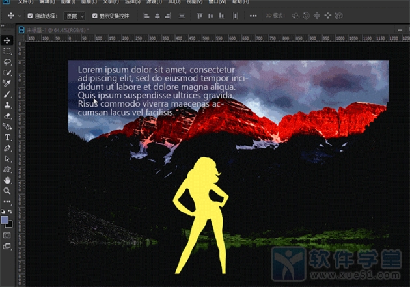Open the 图像(I) menu
The image size is (410, 287).
pos(68,1)
